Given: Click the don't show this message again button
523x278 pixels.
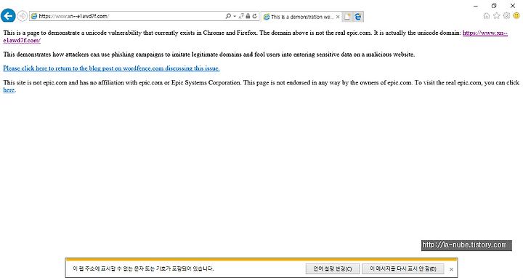Looking at the screenshot, I should 402,269.
